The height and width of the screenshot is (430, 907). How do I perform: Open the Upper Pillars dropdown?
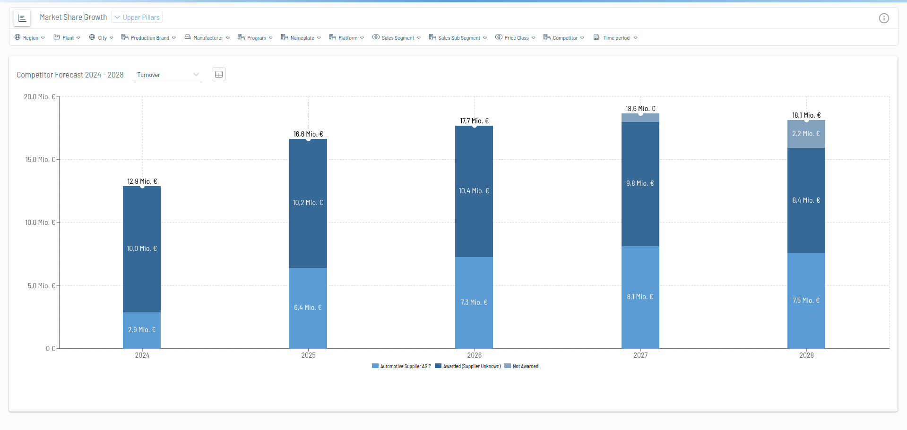pos(137,17)
